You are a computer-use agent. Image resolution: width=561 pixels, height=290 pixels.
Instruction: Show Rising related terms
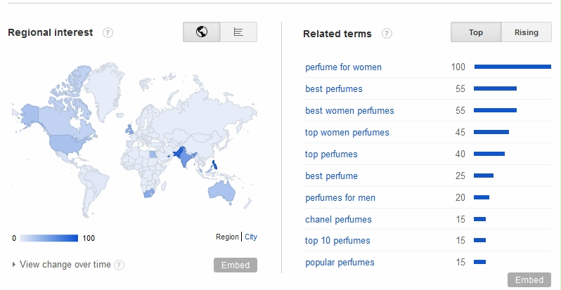tap(527, 32)
